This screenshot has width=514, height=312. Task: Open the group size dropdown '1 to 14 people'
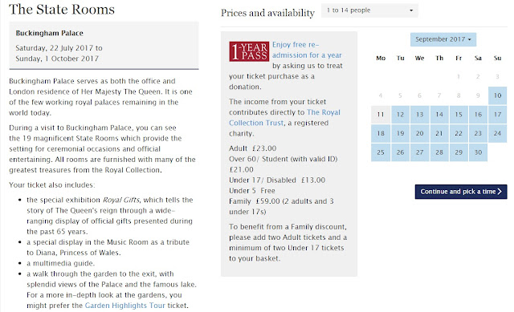369,10
